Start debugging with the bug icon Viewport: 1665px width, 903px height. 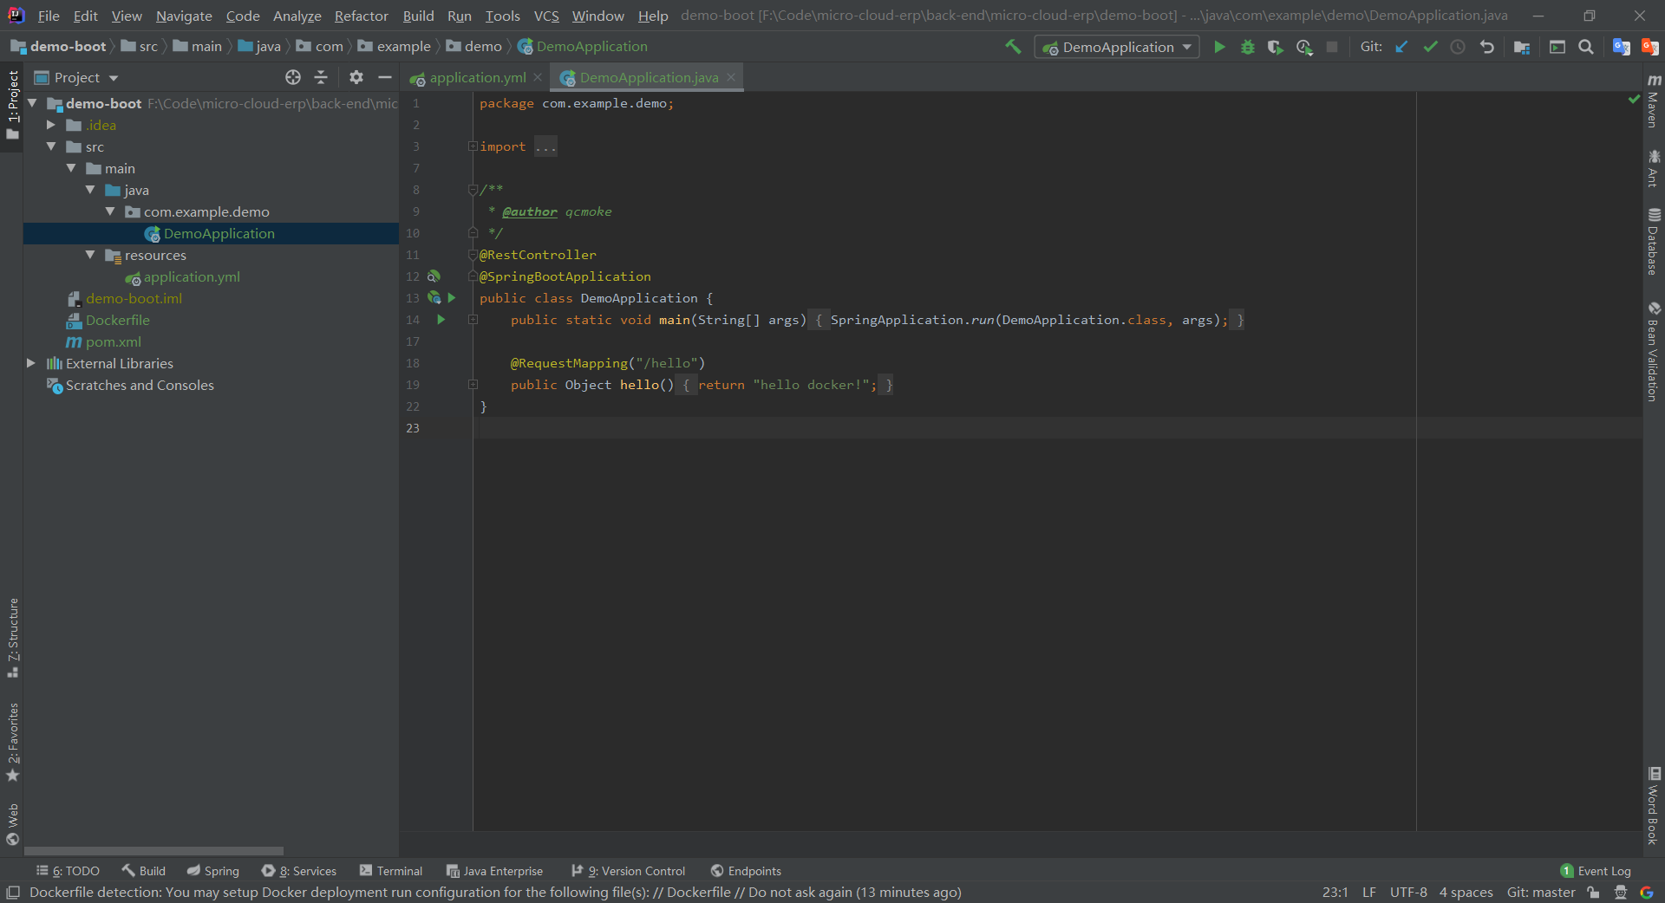[1248, 47]
